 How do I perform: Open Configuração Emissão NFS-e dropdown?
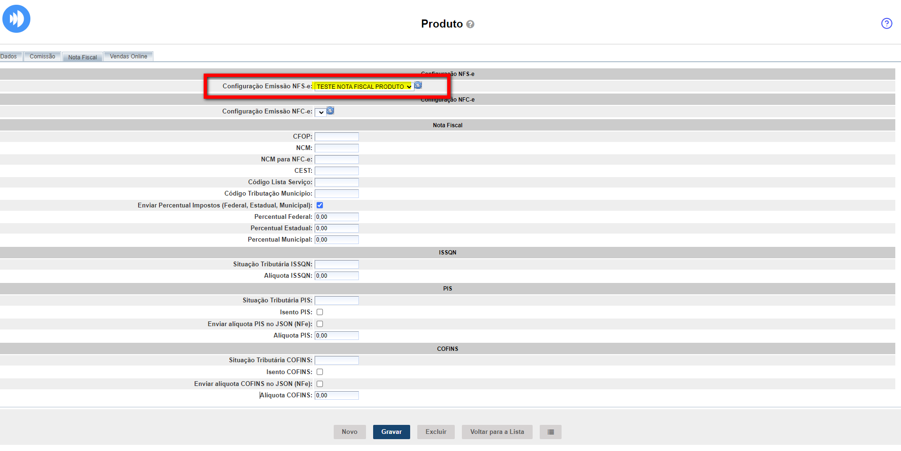(x=364, y=86)
